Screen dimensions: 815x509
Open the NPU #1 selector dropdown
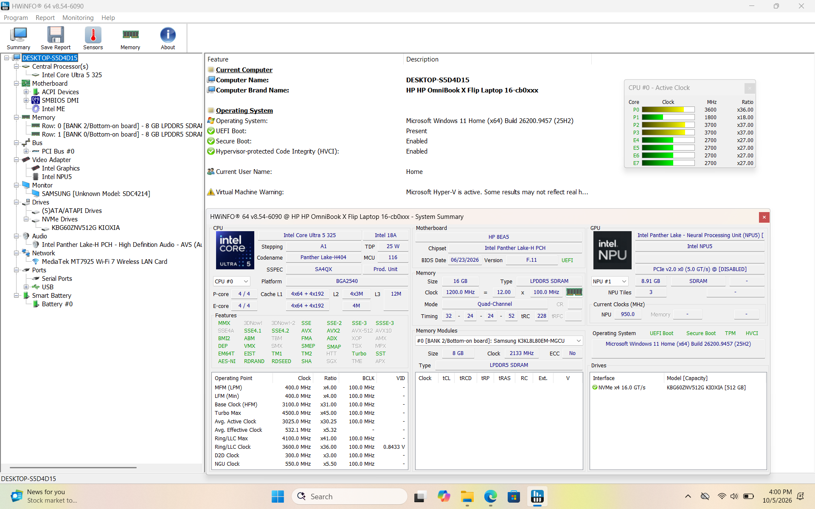pos(610,281)
